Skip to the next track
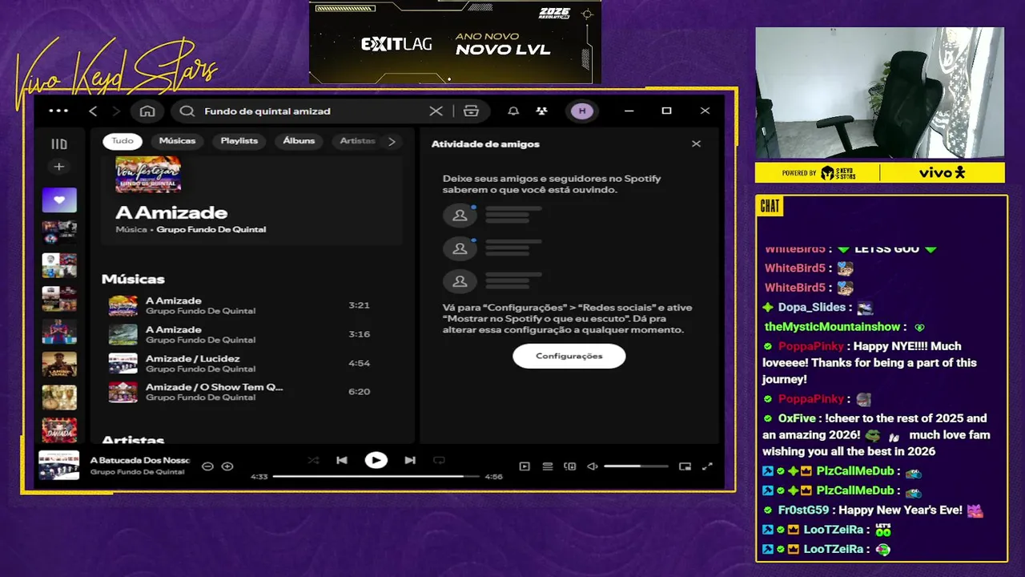1025x577 pixels. click(410, 460)
